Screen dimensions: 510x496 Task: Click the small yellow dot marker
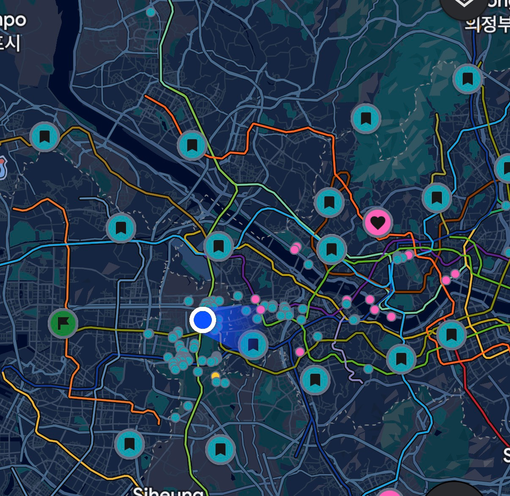[x=215, y=375]
